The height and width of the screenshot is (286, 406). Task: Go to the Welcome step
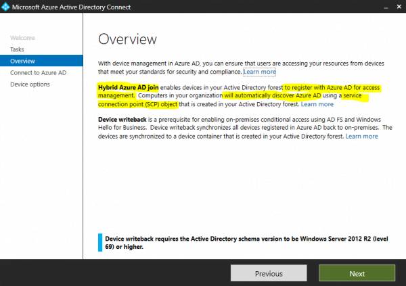click(22, 38)
